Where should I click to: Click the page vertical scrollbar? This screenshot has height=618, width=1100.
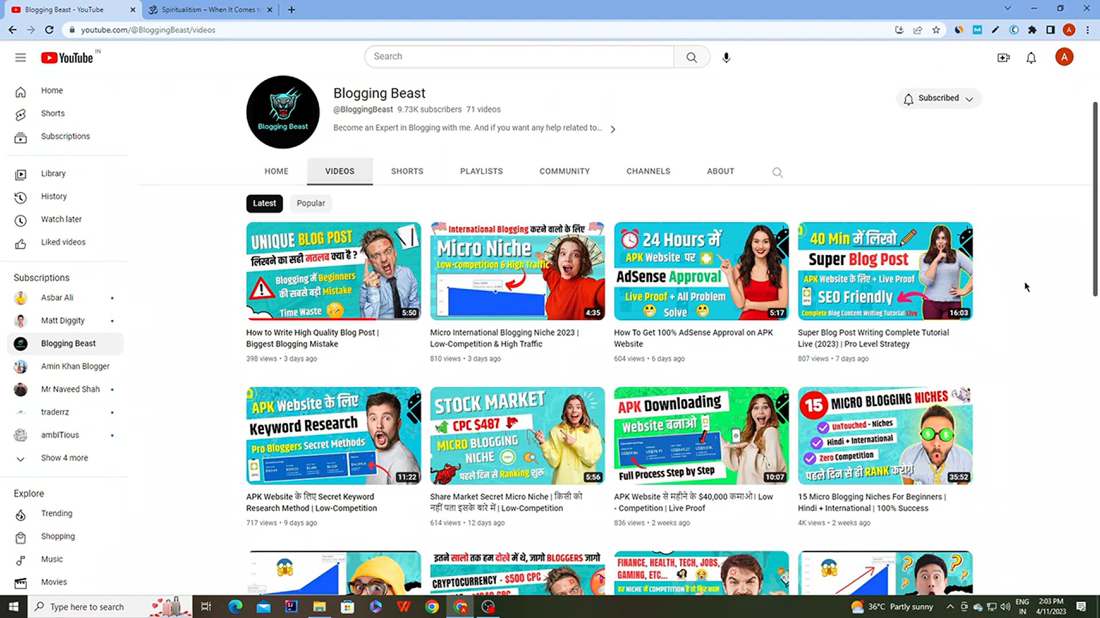pos(1095,199)
